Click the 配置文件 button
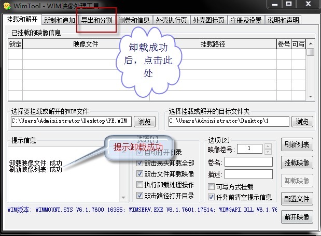Image resolution: width=321 pixels, height=236 pixels. (297, 199)
